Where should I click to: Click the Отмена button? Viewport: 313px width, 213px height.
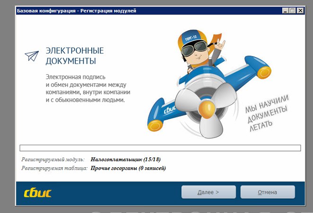point(268,192)
